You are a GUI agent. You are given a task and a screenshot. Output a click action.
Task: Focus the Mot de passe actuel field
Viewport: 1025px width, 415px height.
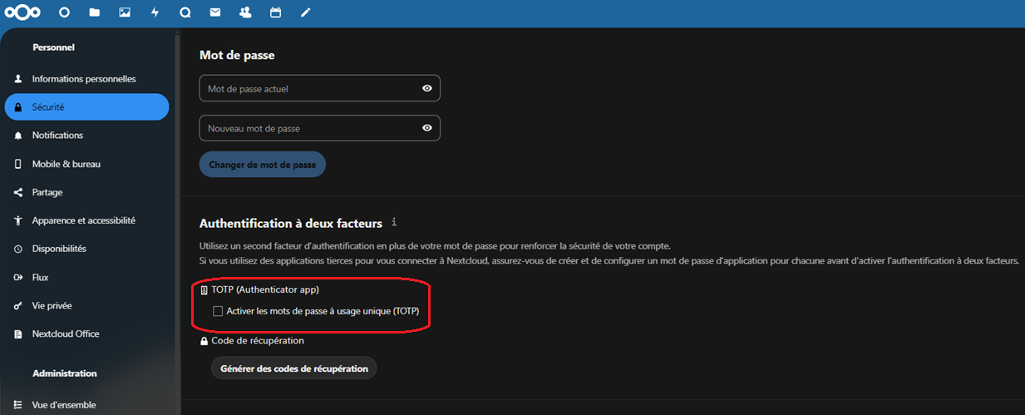click(x=319, y=88)
